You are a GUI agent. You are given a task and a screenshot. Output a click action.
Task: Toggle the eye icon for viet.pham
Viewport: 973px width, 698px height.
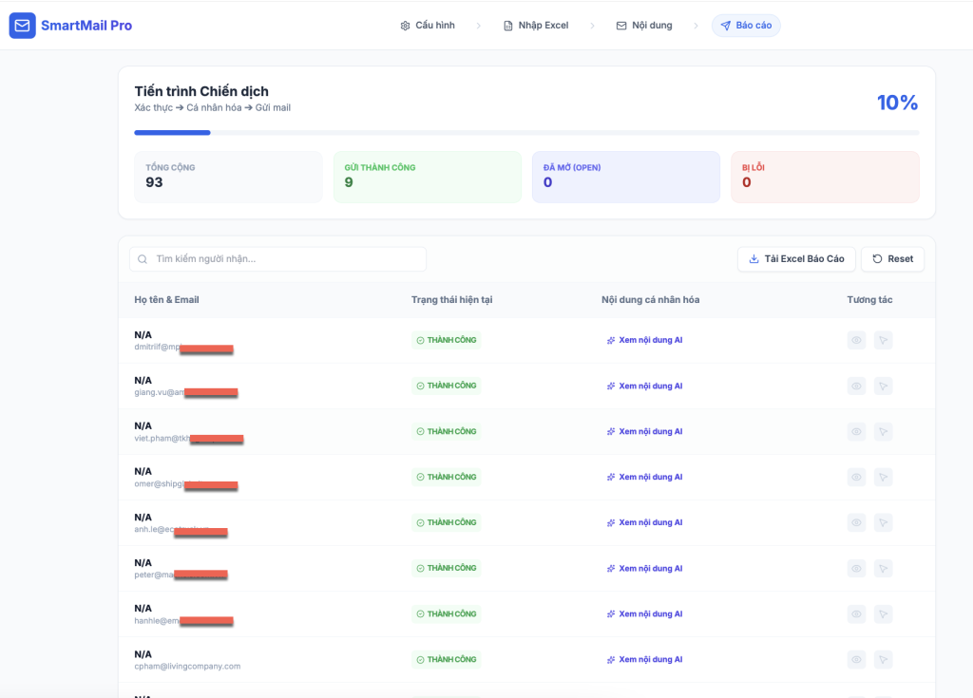click(x=856, y=431)
